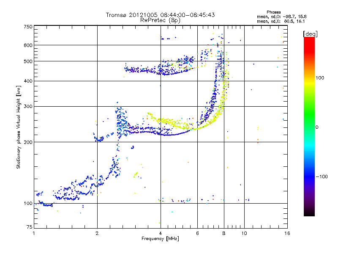Viewport: 338px width, 254px height.
Task: Click the x-axis tick label '10'
Action: pyautogui.click(x=244, y=233)
